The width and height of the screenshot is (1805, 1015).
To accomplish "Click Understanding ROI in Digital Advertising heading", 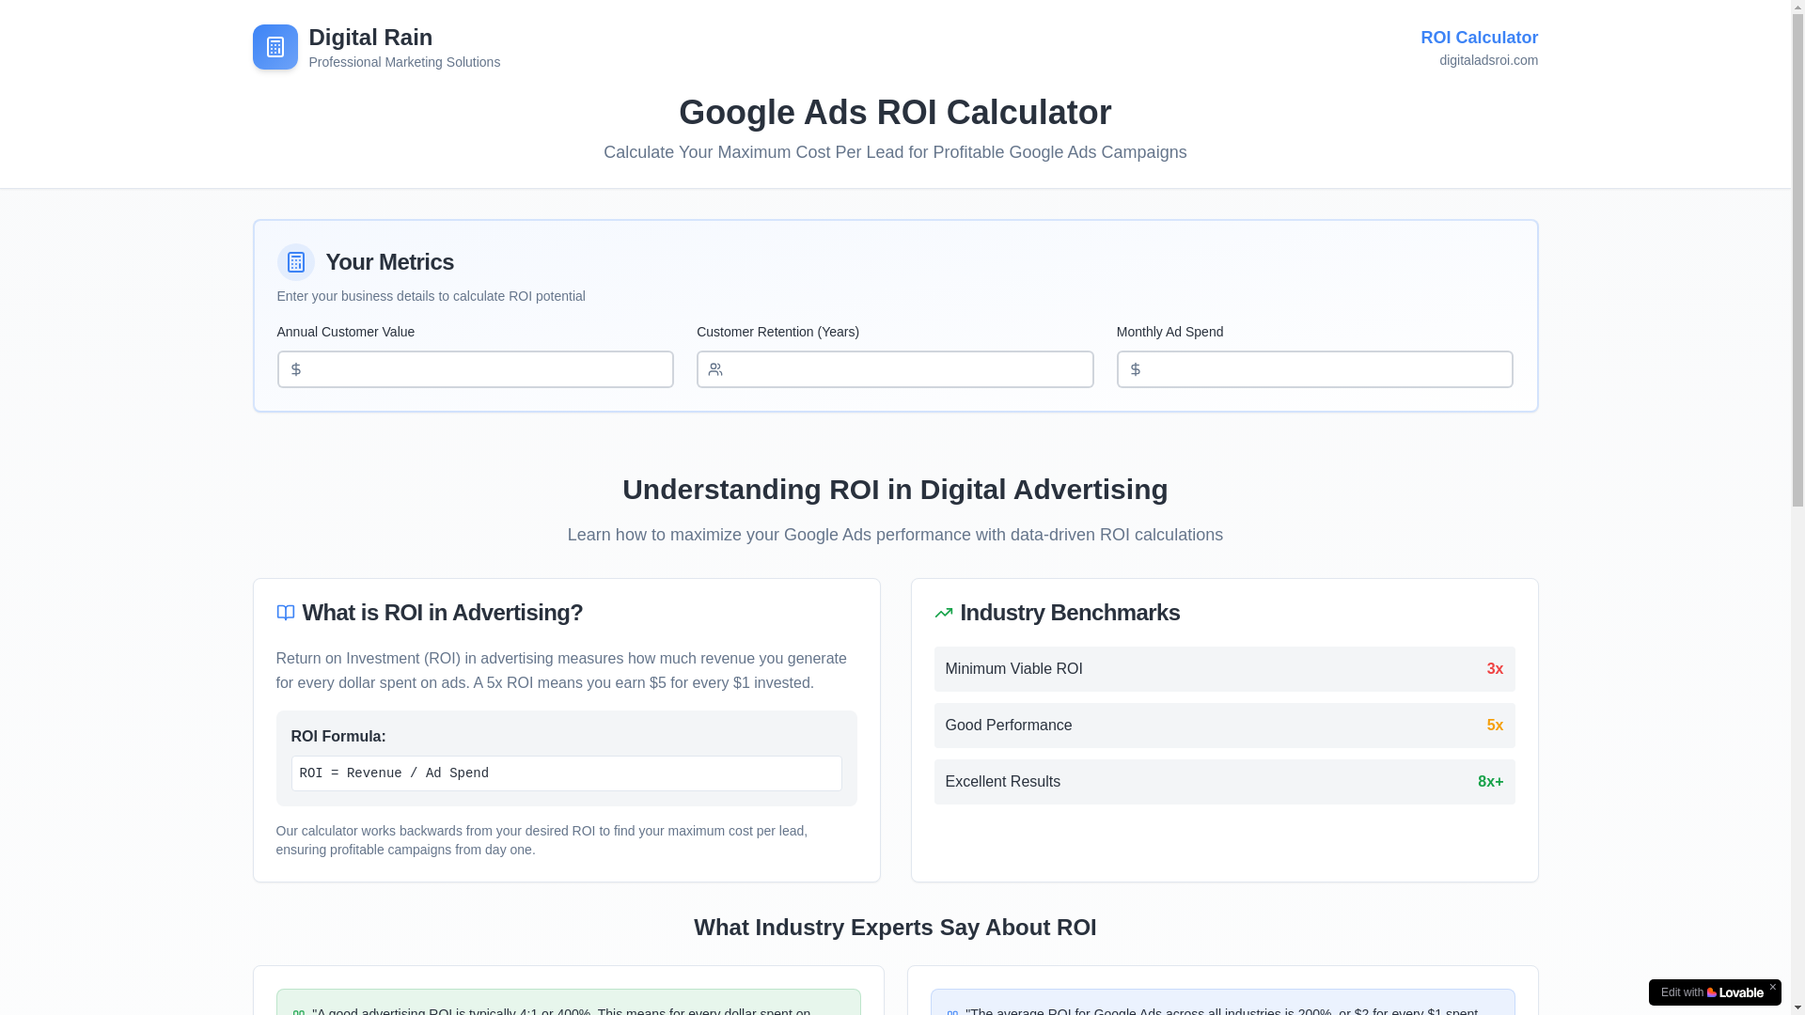I will coord(895,490).
